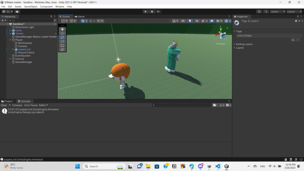Open the Layout dropdown
Screen dimensions: 304x171
coord(294,11)
